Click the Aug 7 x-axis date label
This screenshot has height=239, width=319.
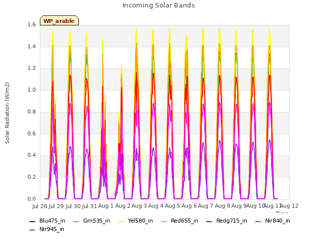coord(205,206)
